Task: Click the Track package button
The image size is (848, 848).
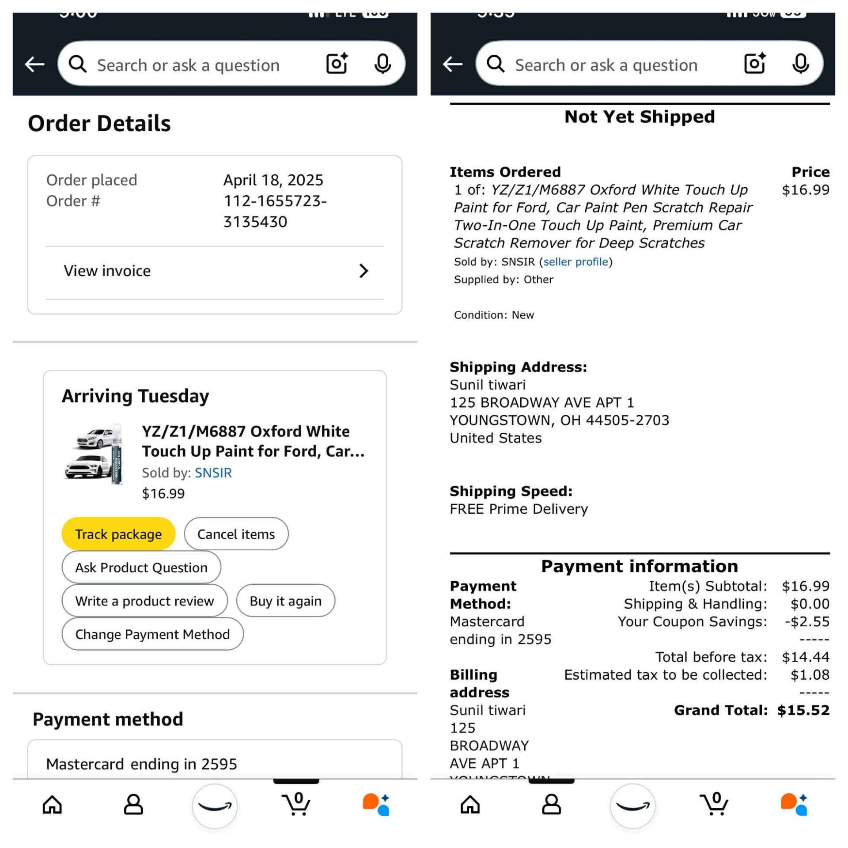Action: pyautogui.click(x=118, y=534)
